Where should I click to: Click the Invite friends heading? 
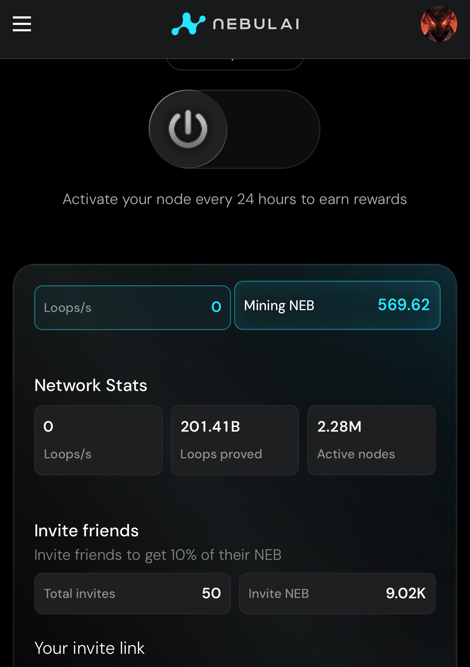coord(87,531)
